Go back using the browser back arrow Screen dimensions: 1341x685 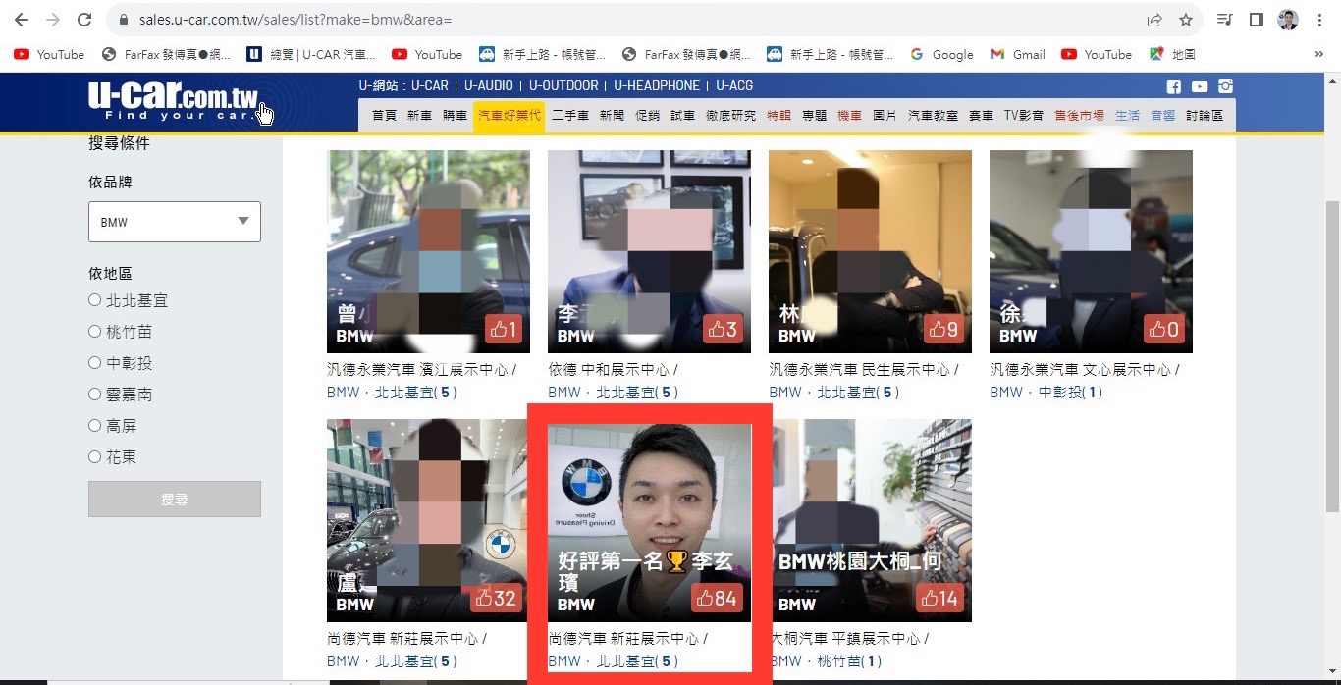click(22, 20)
